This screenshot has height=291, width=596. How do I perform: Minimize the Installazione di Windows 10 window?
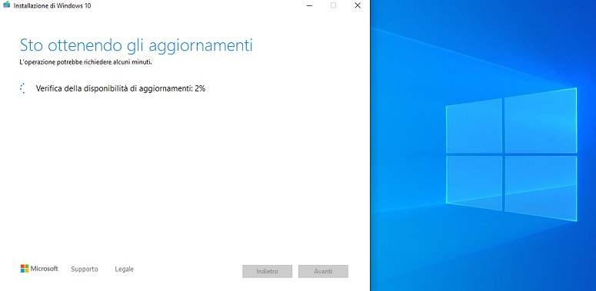[309, 5]
